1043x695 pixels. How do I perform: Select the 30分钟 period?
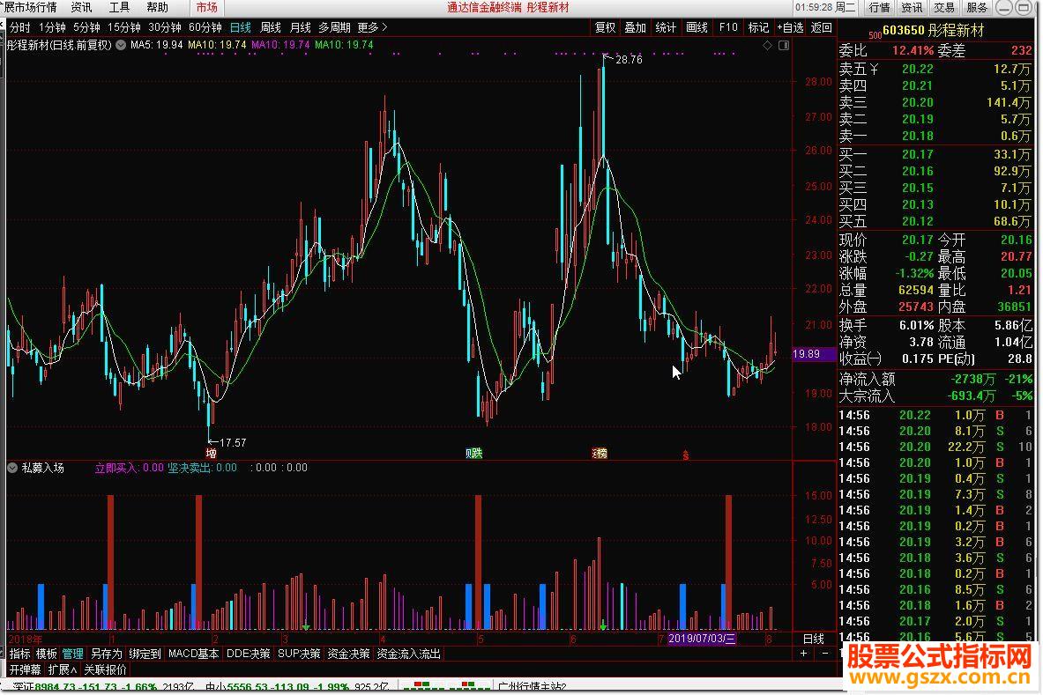click(164, 27)
